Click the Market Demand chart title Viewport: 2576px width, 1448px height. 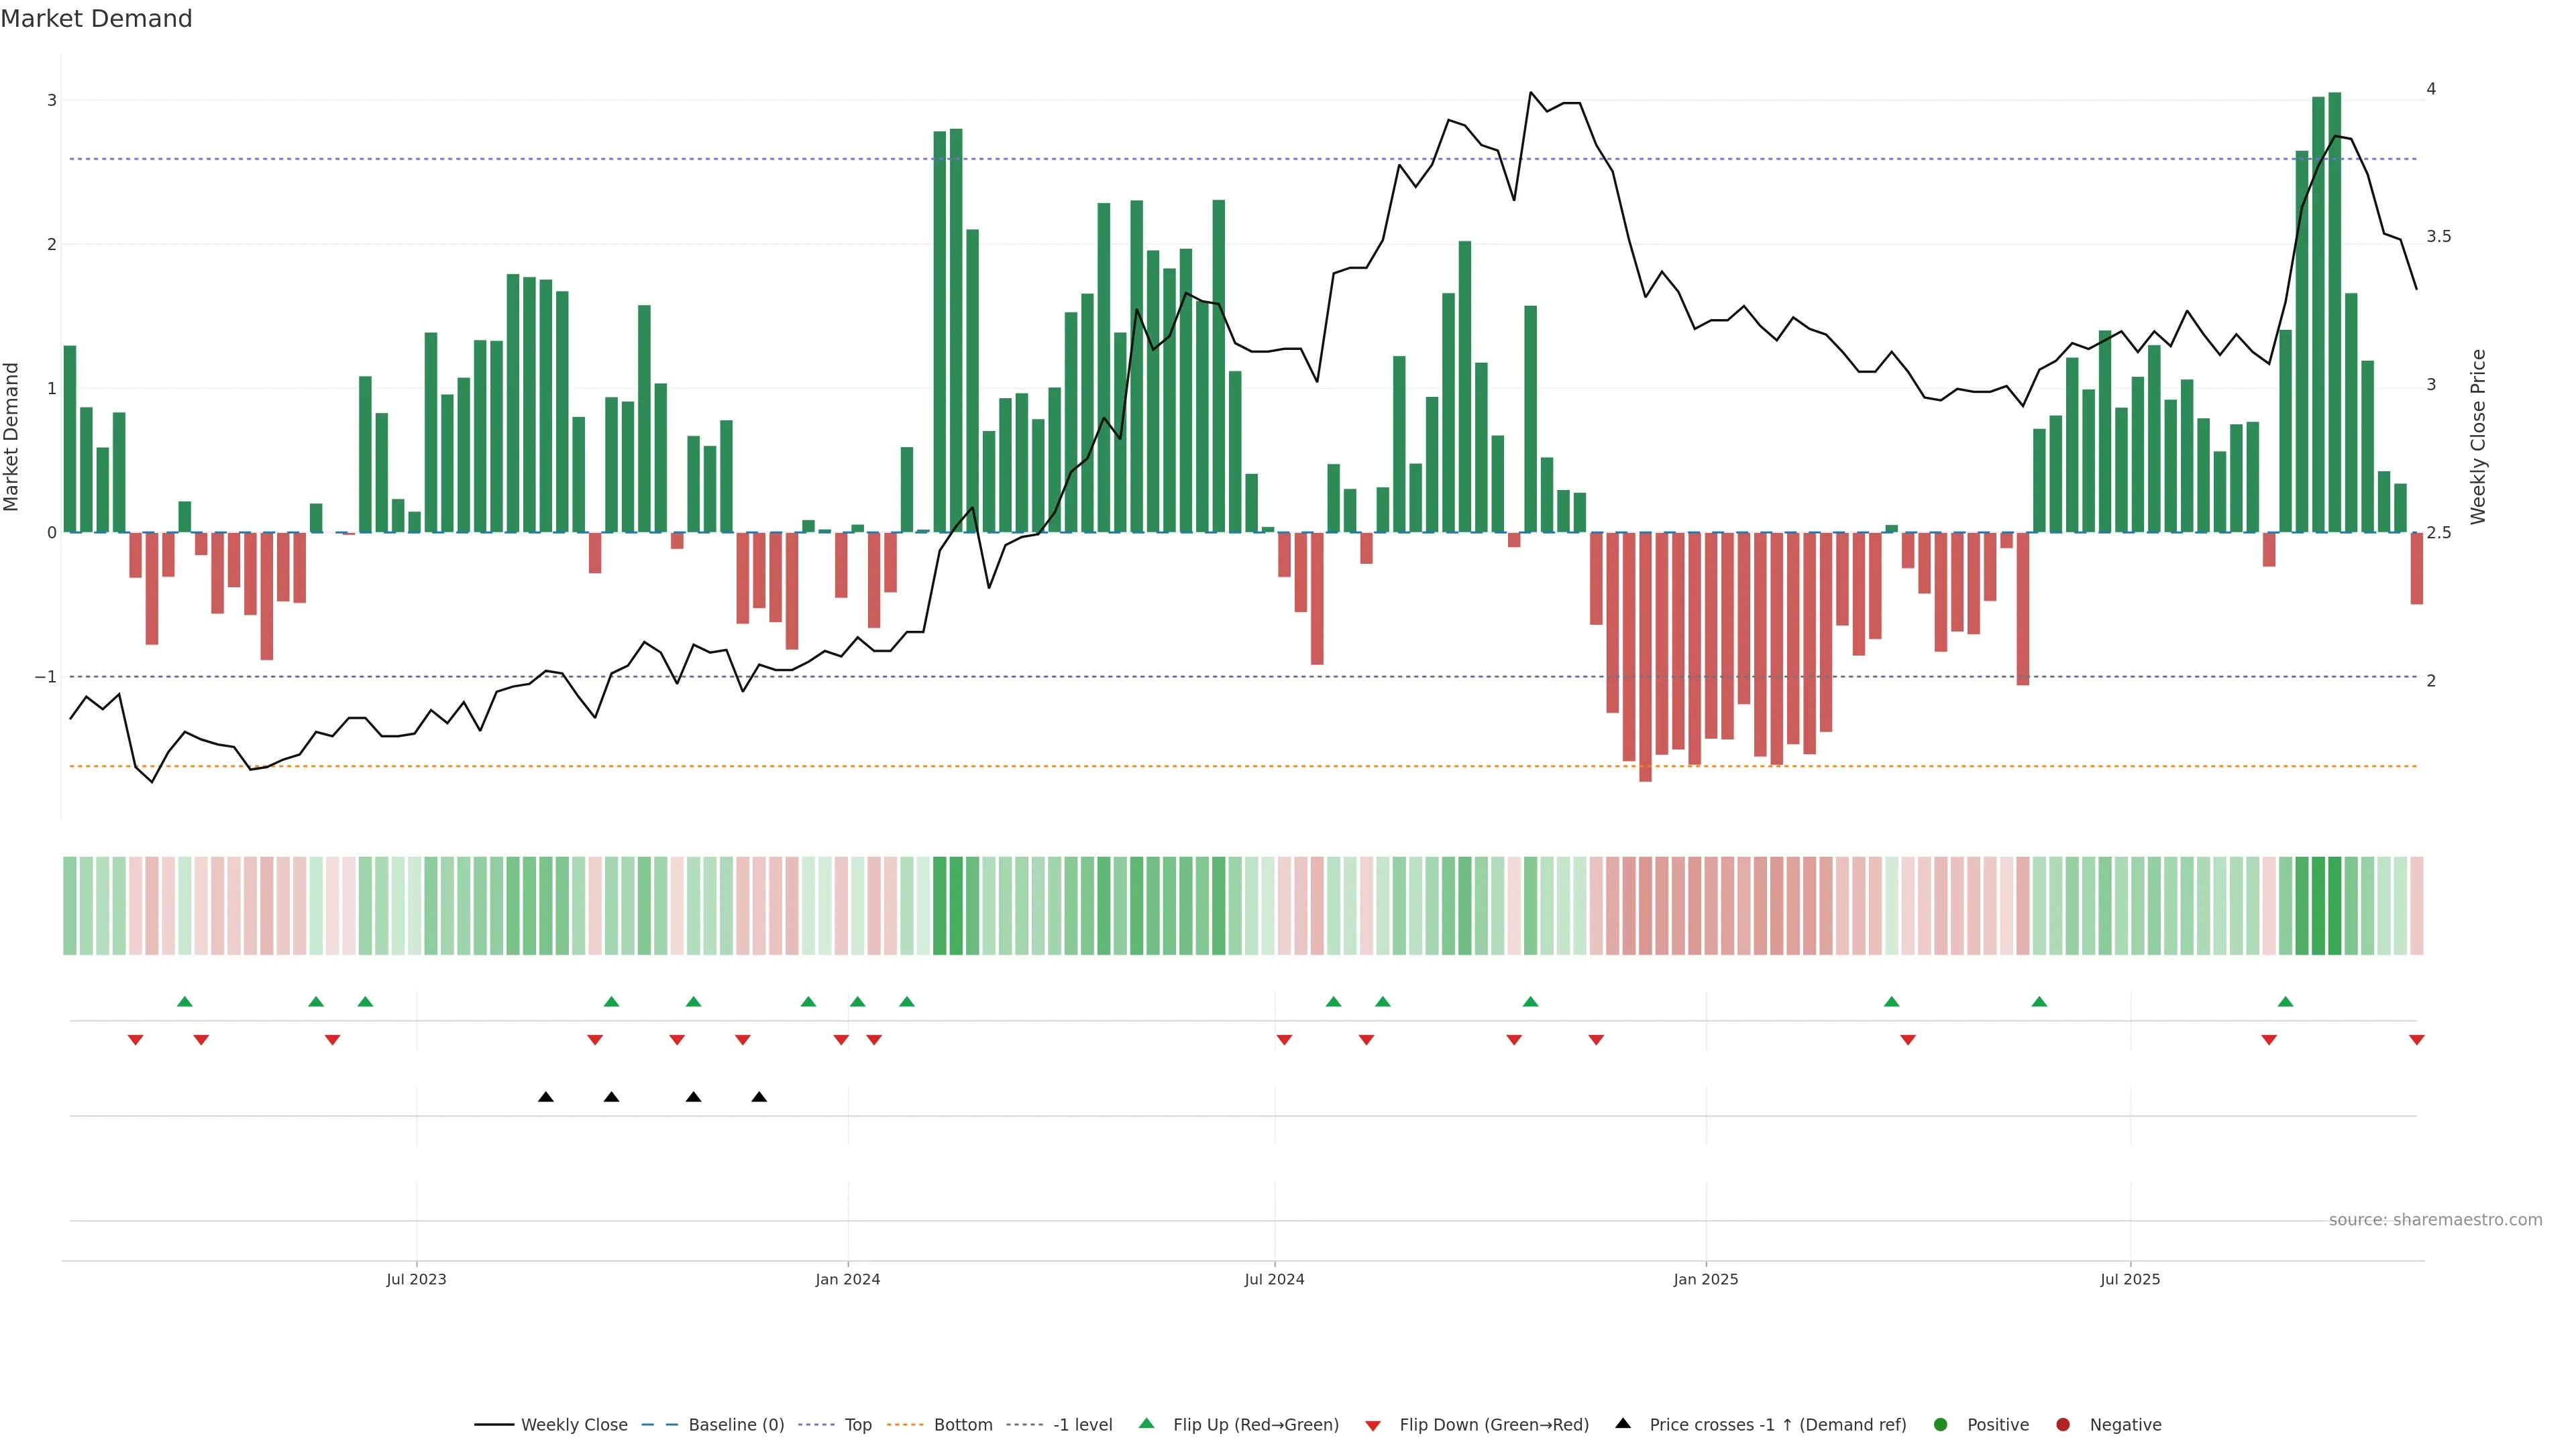(96, 19)
